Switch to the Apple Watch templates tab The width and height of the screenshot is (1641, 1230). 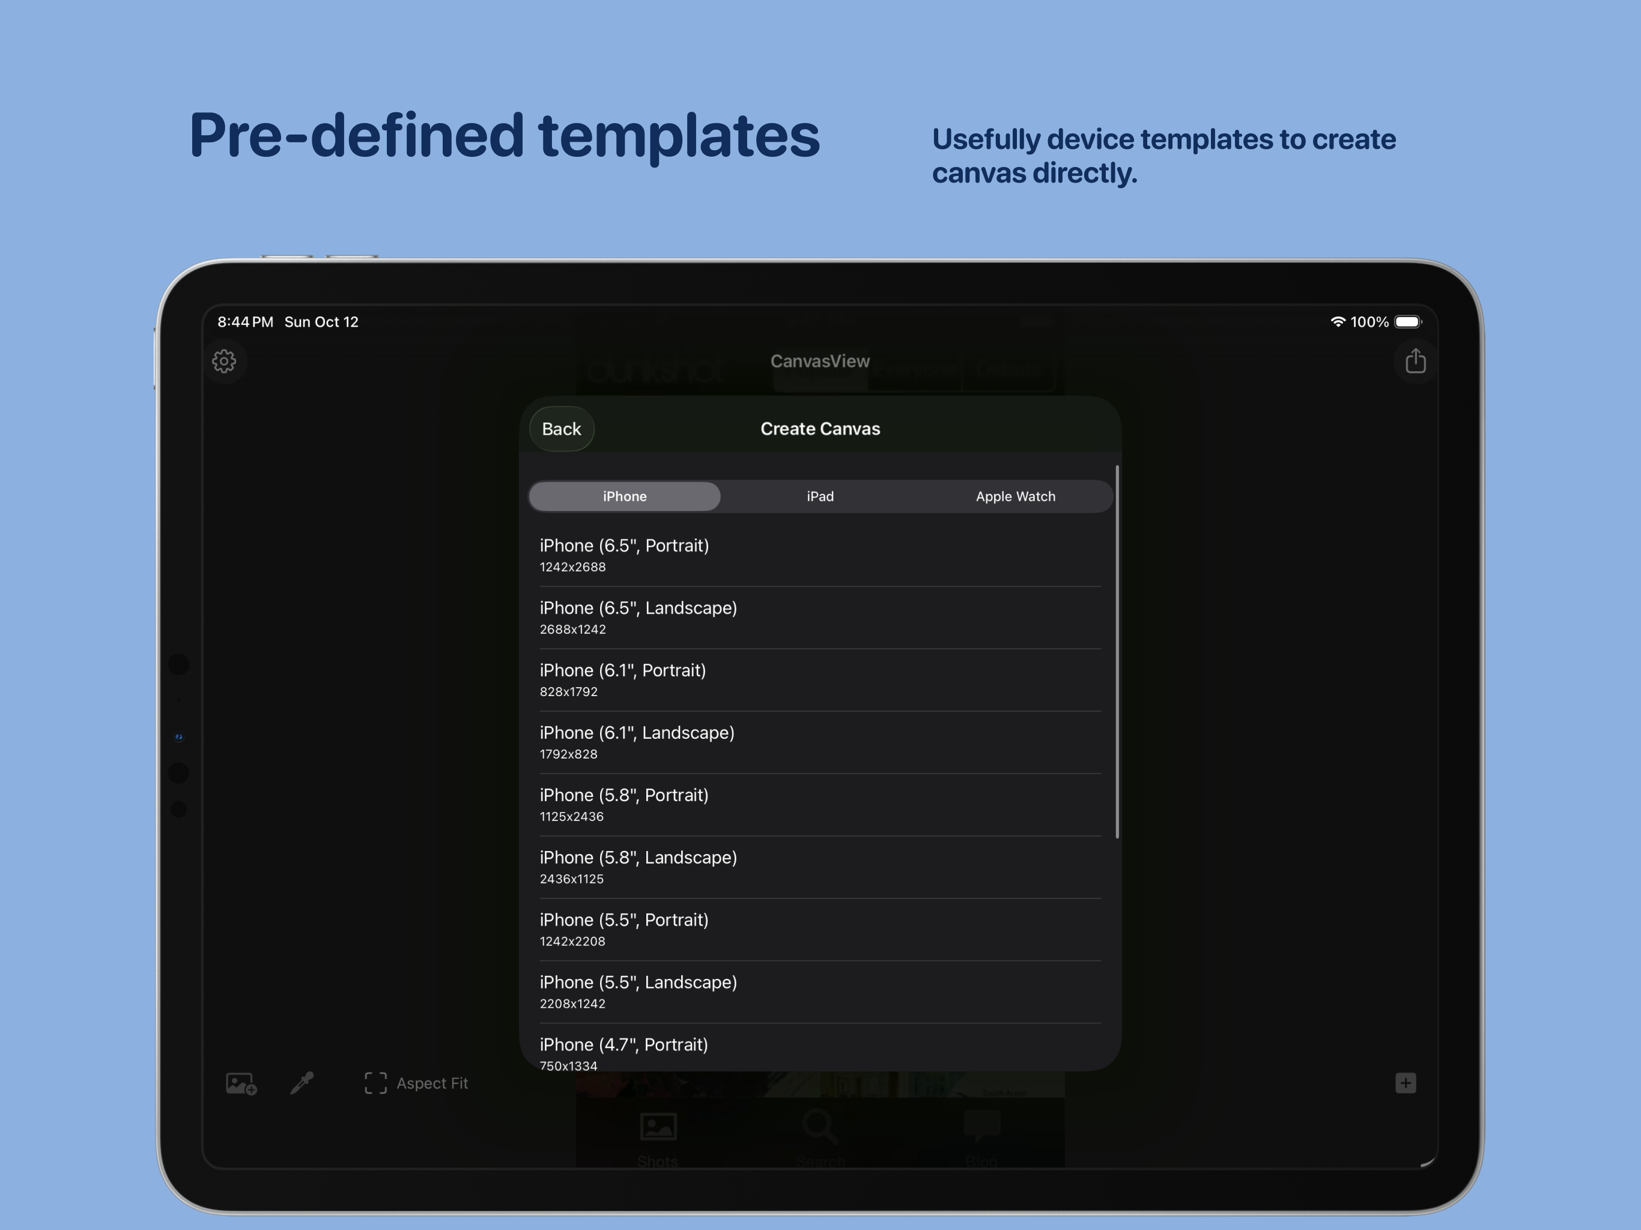point(1016,496)
